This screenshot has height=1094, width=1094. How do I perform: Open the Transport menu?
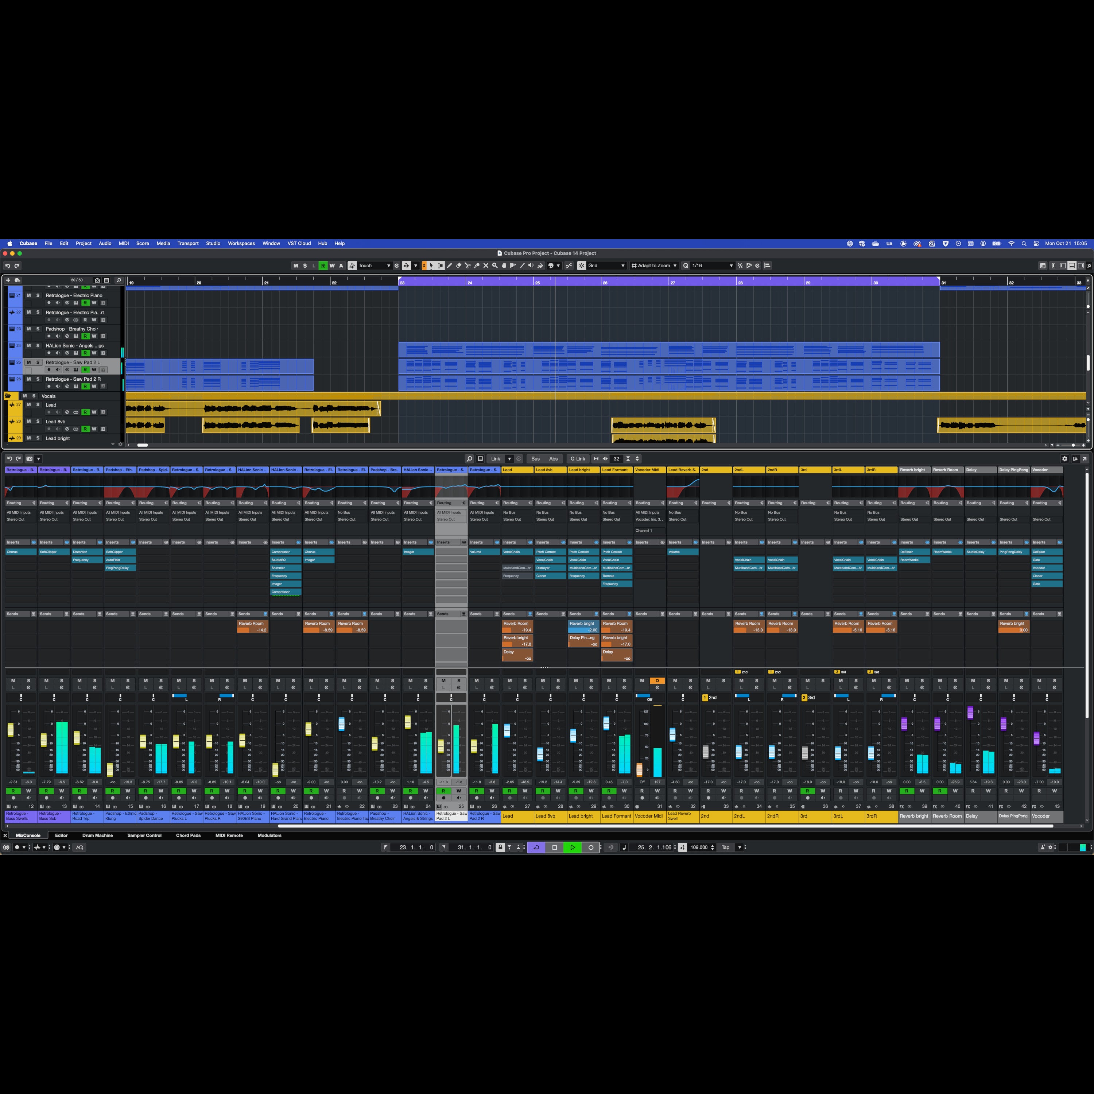(187, 244)
